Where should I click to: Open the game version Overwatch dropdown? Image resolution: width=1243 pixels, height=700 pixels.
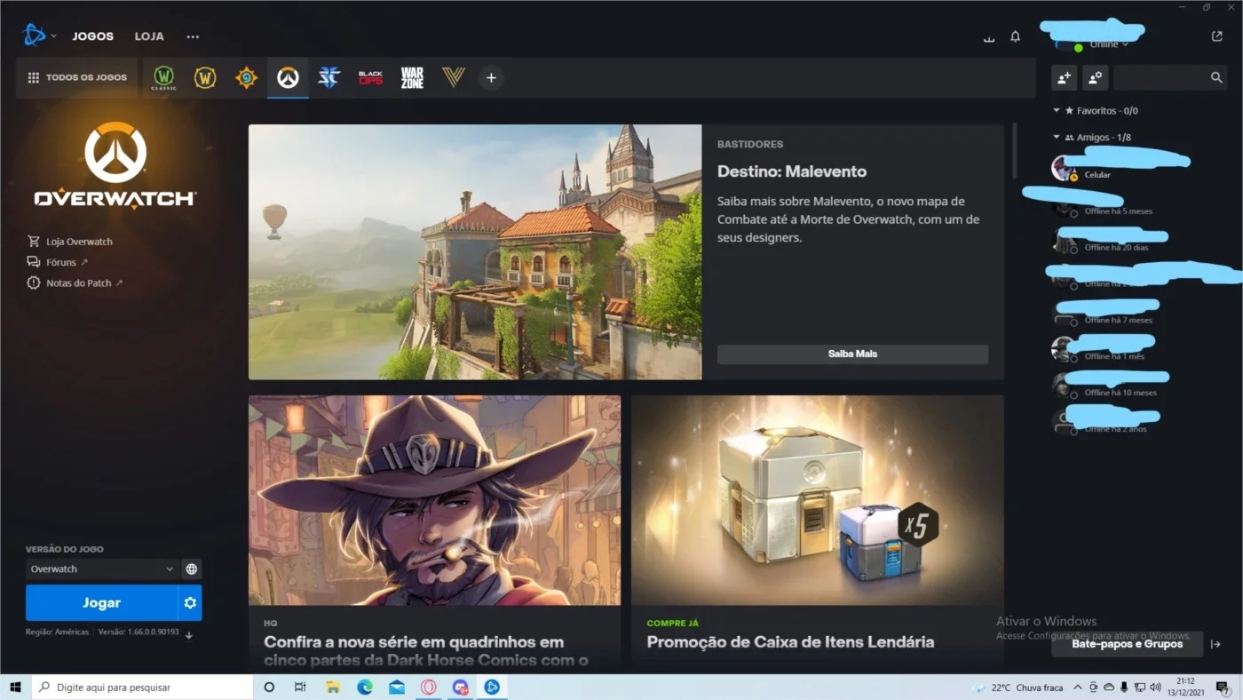101,569
